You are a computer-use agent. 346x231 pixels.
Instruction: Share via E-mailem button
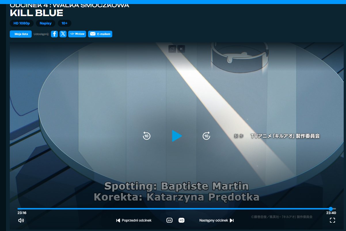(x=100, y=34)
